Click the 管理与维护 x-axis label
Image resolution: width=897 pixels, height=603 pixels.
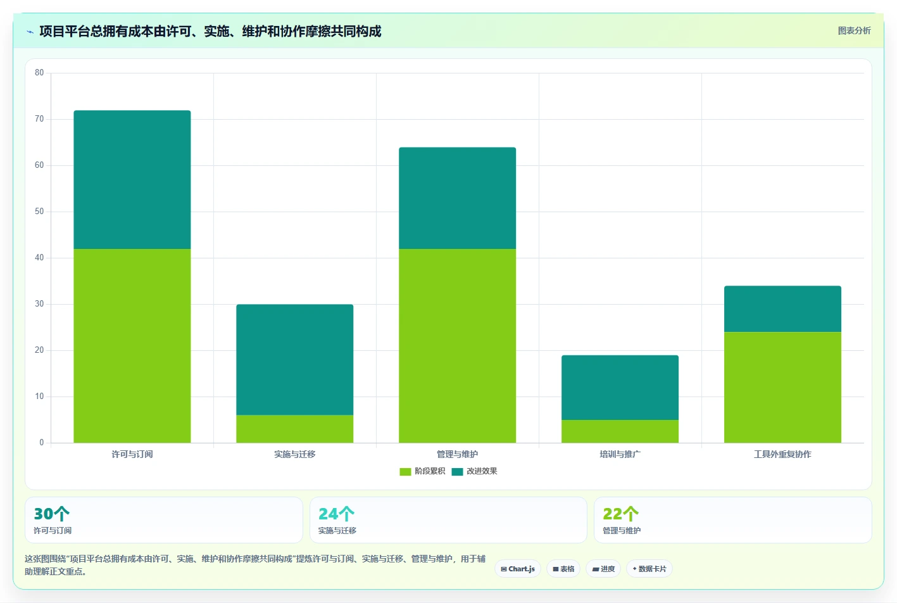458,454
